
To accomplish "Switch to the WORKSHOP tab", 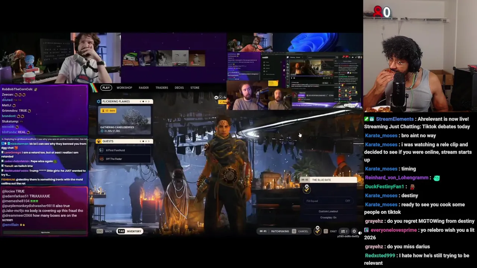I will 124,88.
